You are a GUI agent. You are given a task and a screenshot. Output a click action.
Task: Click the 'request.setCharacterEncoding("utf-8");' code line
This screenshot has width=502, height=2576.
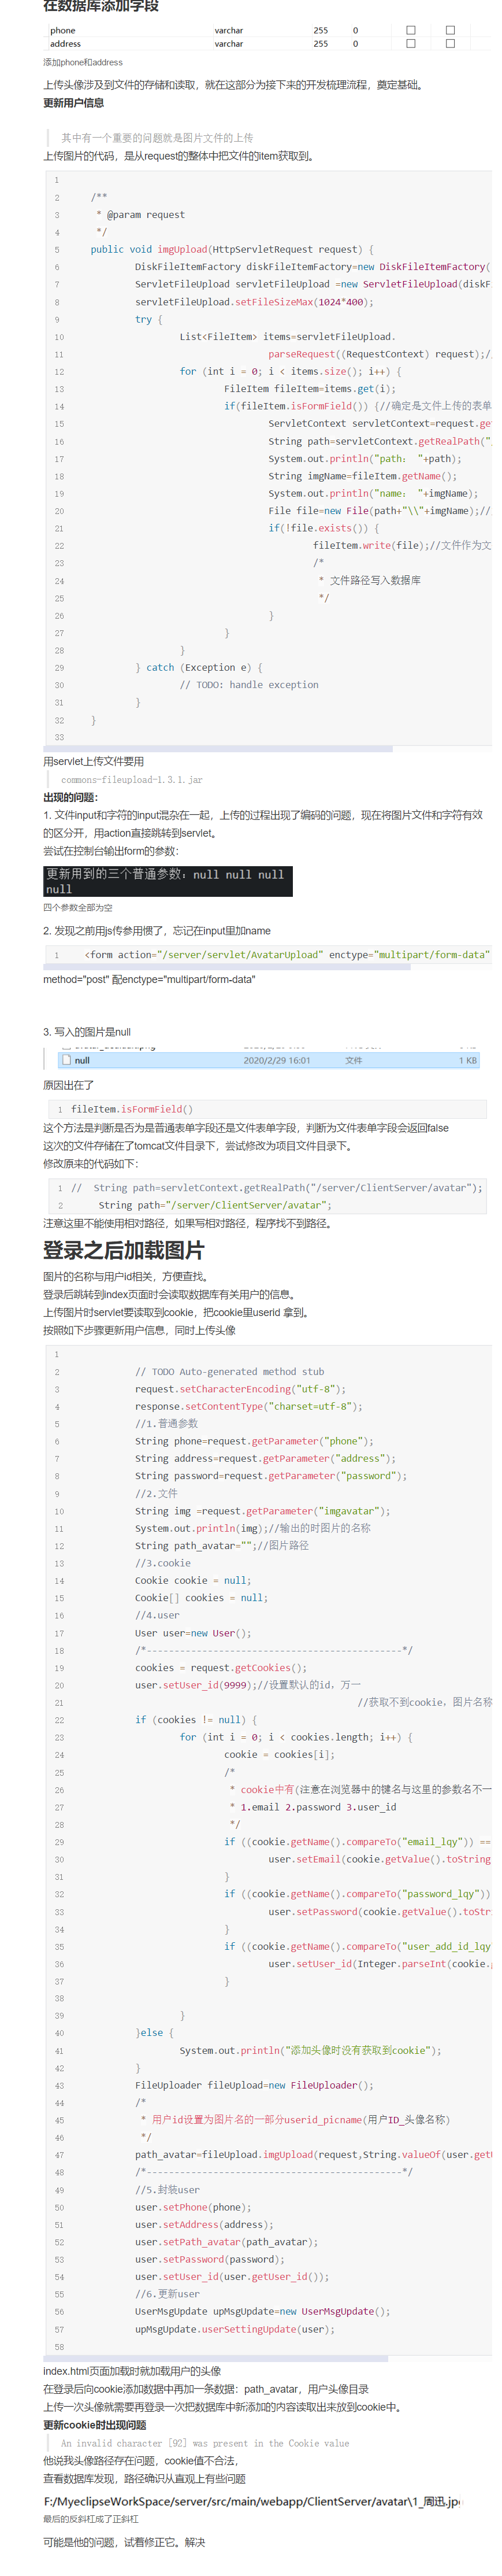[240, 1389]
